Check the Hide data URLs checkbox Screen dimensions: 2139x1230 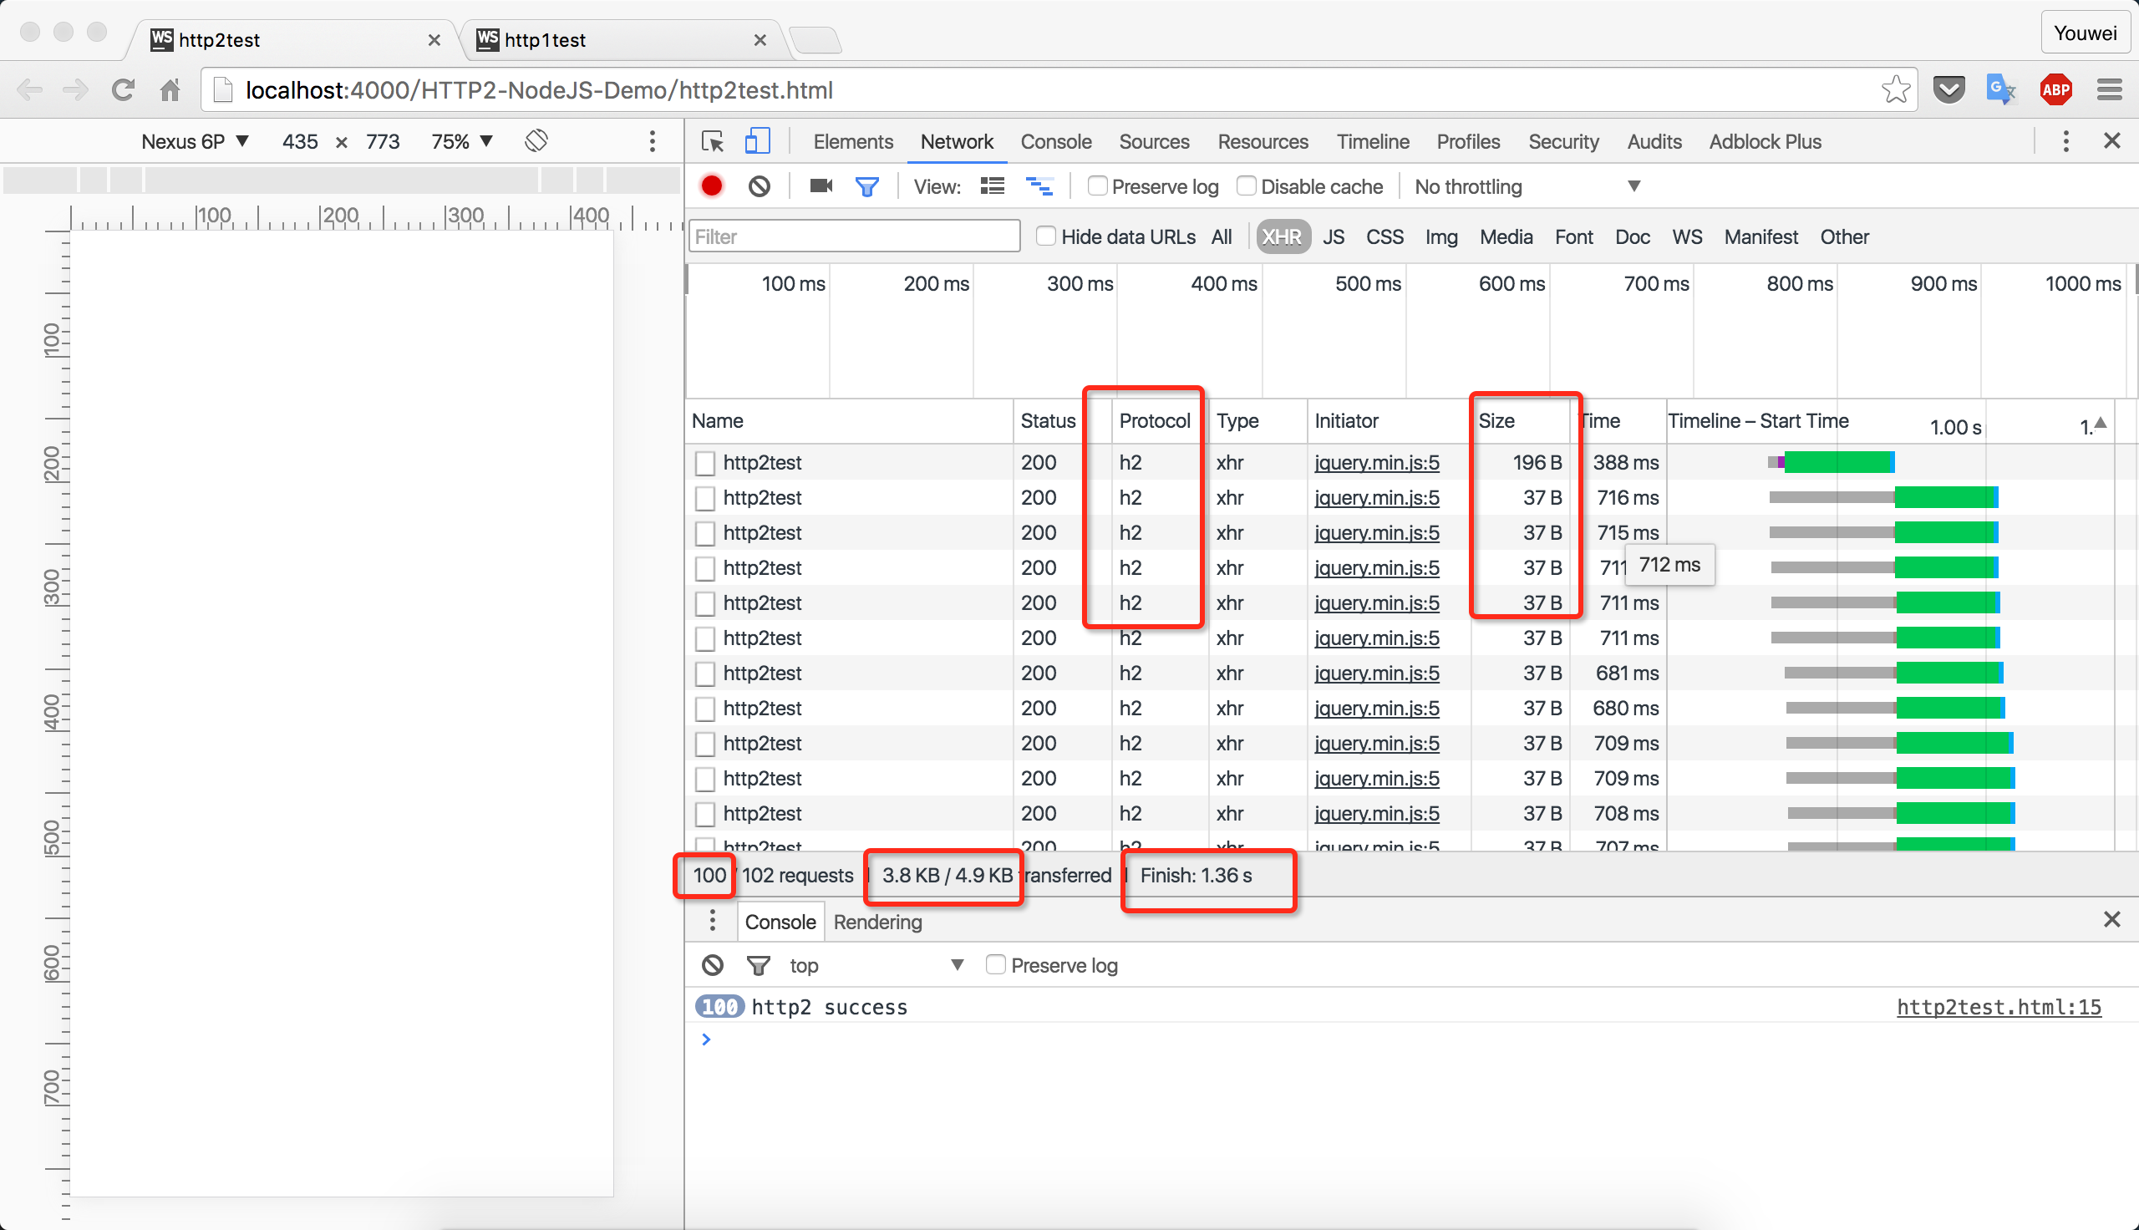pyautogui.click(x=1046, y=236)
